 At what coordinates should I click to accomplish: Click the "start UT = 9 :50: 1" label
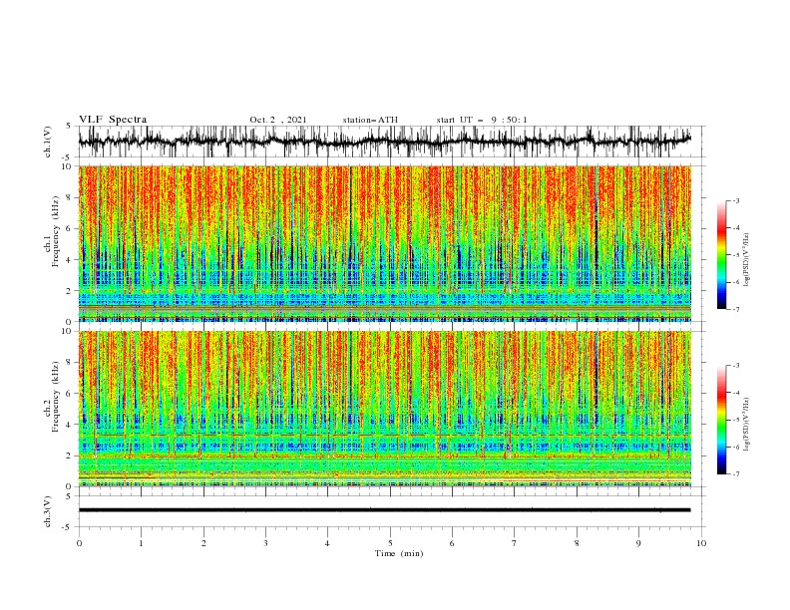pos(482,120)
